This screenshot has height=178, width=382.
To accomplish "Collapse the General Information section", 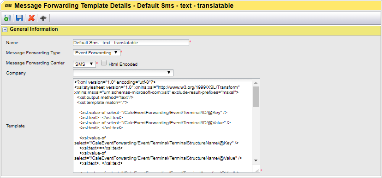I will click(5, 29).
